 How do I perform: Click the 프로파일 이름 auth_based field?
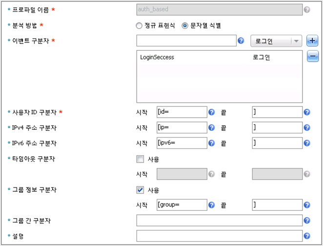(220, 9)
